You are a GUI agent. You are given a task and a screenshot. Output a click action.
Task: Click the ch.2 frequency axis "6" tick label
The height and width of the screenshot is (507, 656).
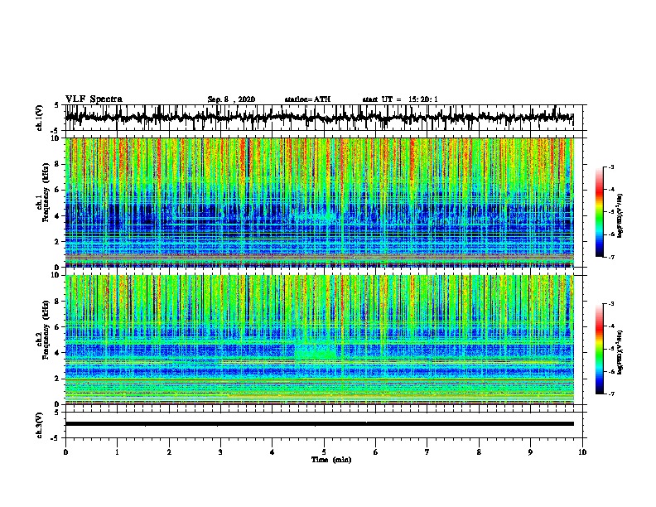(57, 326)
